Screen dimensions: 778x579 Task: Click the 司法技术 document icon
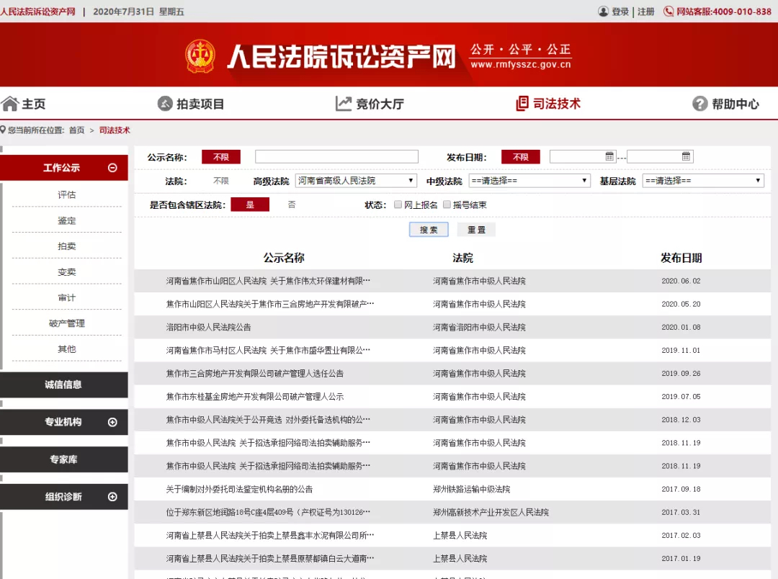[x=522, y=103]
